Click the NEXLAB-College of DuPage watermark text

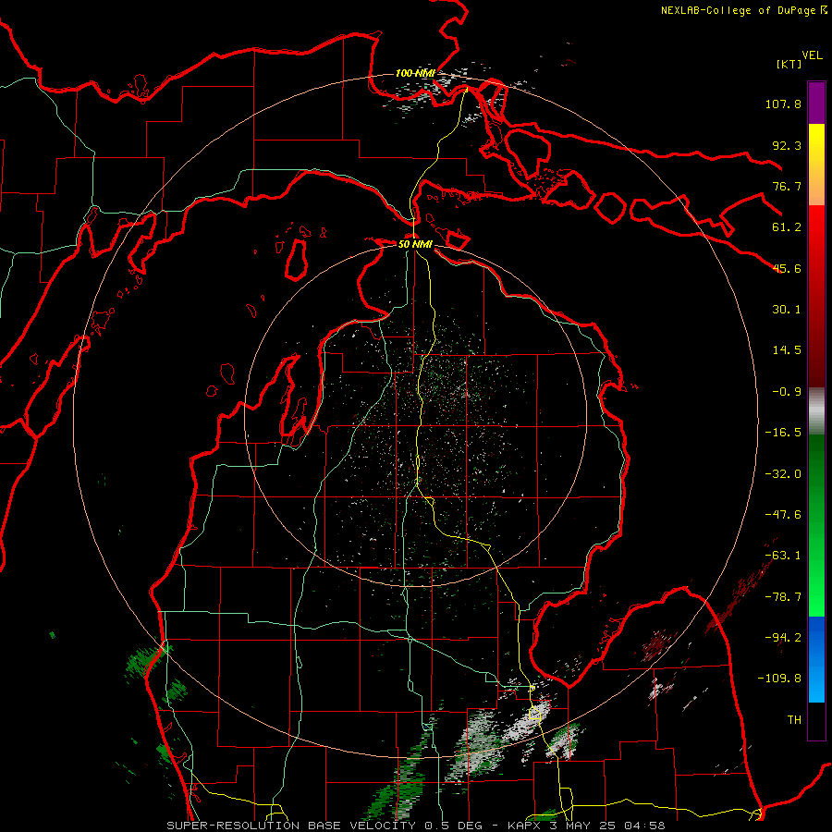point(743,10)
